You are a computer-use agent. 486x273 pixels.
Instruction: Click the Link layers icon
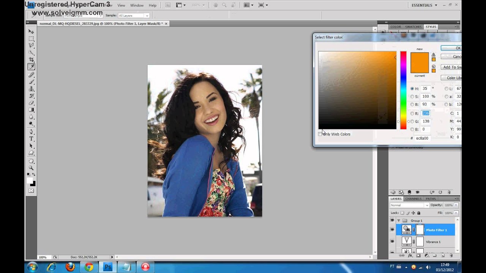pyautogui.click(x=401, y=256)
